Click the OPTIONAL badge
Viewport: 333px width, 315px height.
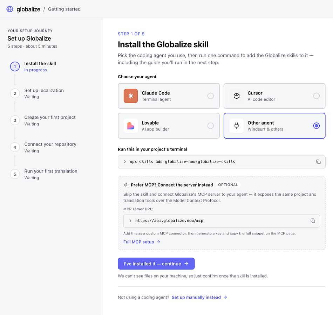coord(228,185)
